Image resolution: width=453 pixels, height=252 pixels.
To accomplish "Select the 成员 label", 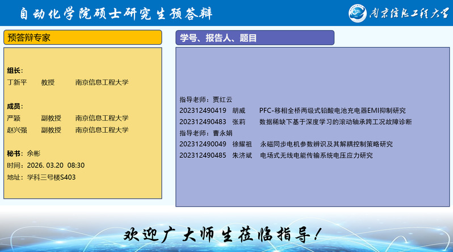I will 15,107.
